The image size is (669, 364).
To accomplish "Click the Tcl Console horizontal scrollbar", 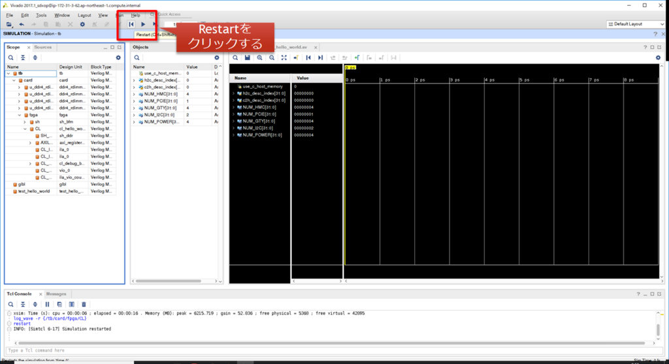I will coord(331,343).
